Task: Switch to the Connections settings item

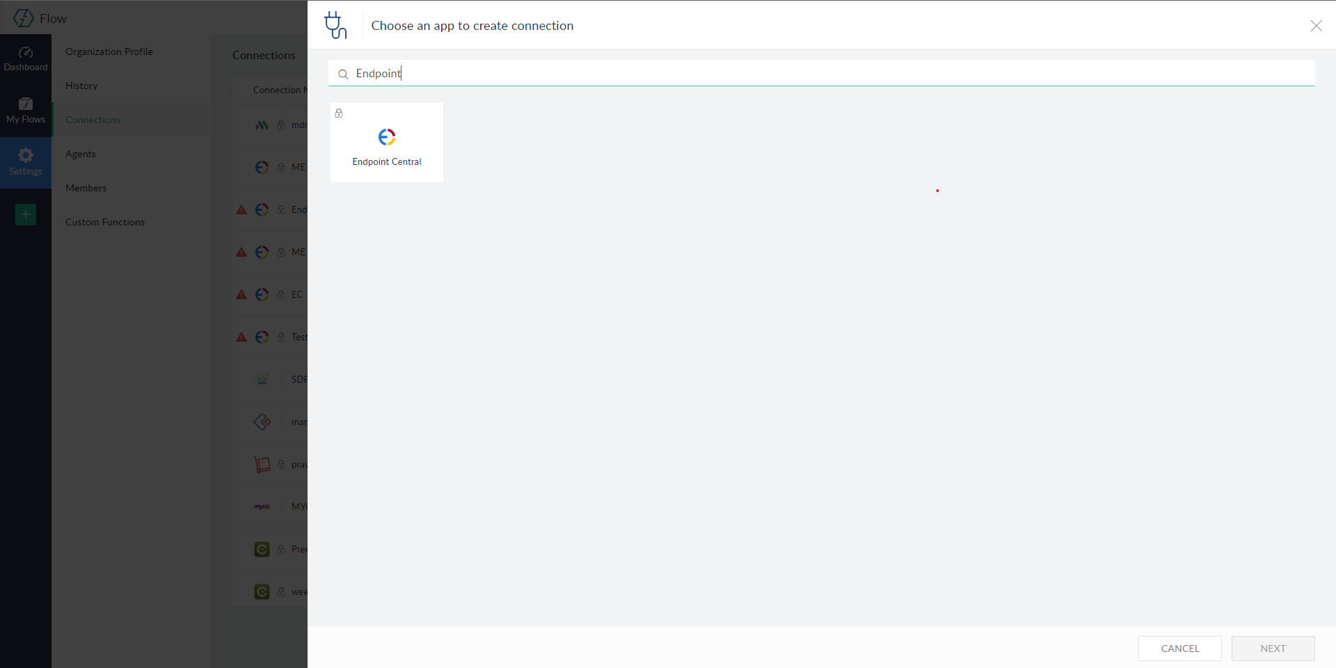Action: 93,120
